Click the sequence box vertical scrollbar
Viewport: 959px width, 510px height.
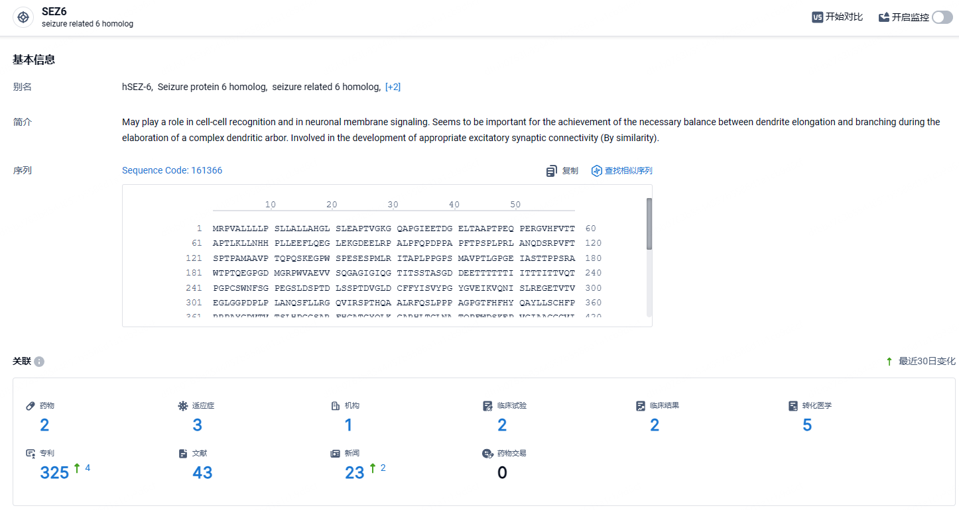click(649, 224)
